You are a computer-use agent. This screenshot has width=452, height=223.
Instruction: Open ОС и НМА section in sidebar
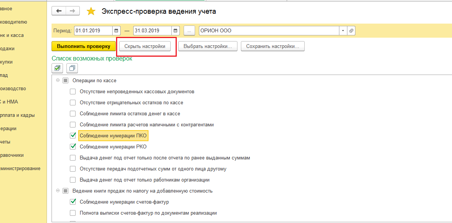[10, 102]
